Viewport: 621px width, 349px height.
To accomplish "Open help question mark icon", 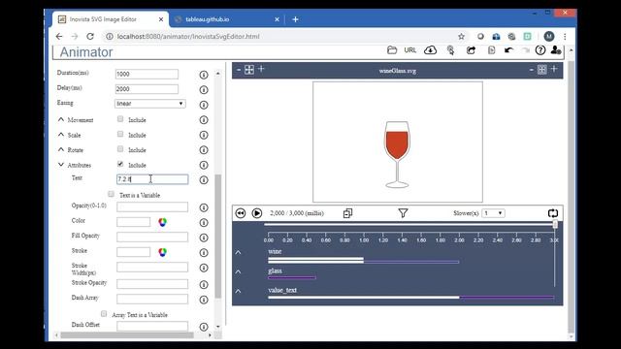I will tap(540, 50).
